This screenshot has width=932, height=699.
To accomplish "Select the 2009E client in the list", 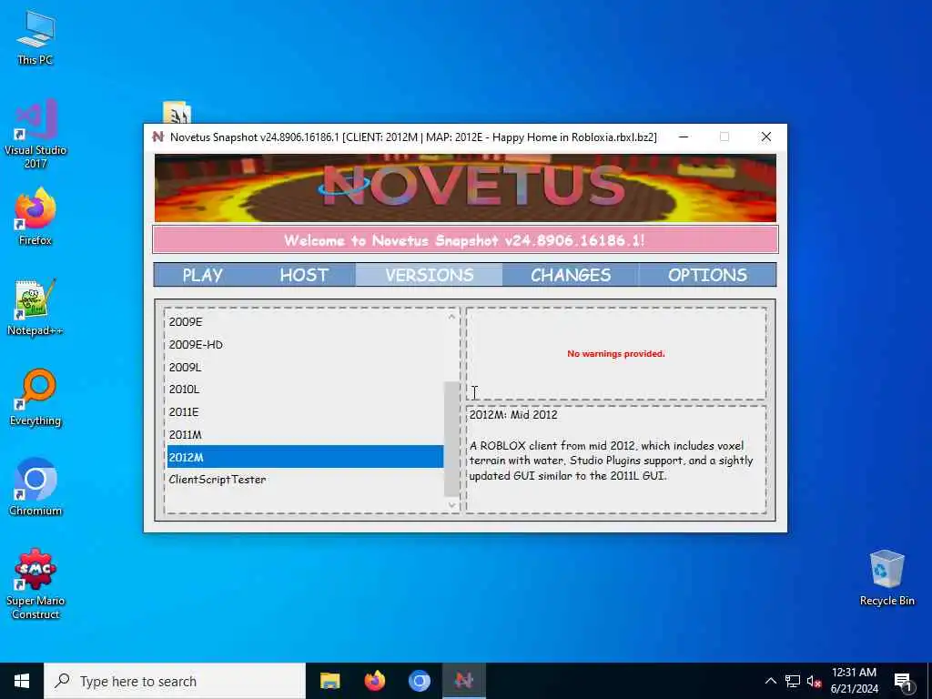I will tap(305, 321).
